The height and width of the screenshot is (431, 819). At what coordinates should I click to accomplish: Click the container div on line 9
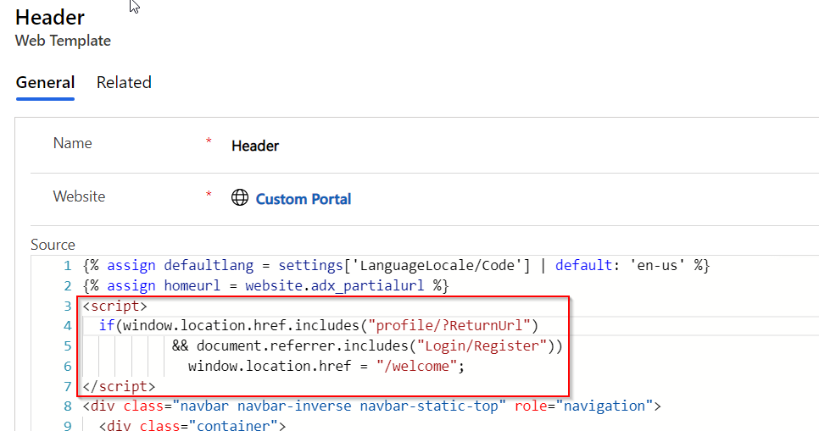tap(192, 425)
